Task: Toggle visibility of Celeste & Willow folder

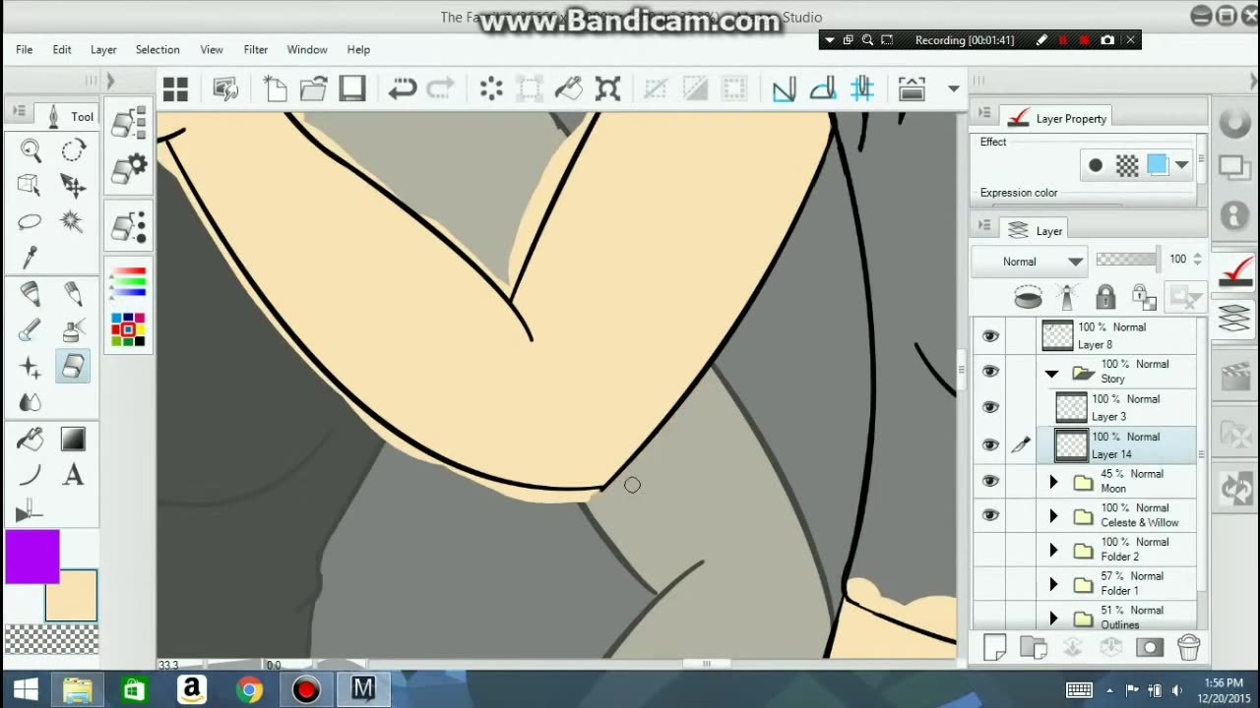Action: (x=990, y=515)
